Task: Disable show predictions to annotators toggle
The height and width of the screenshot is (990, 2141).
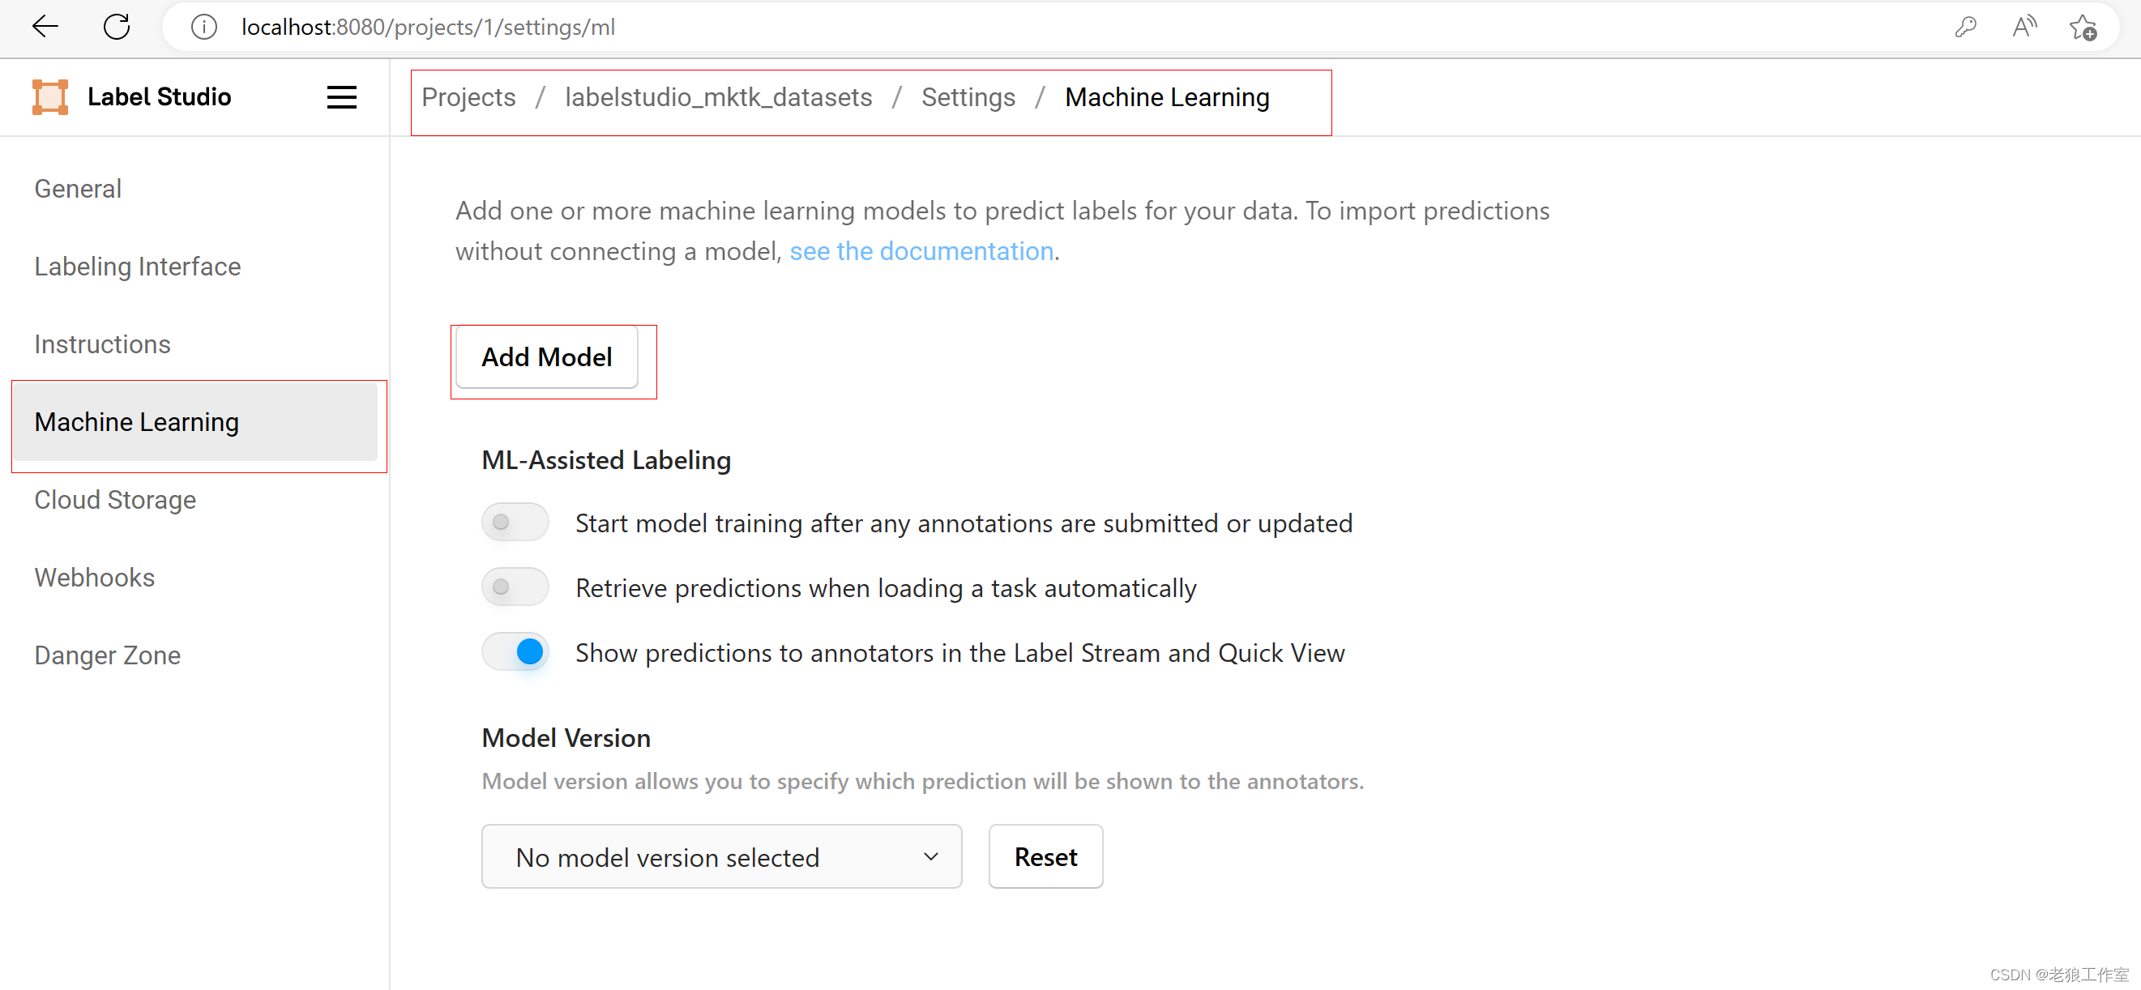Action: click(x=515, y=651)
